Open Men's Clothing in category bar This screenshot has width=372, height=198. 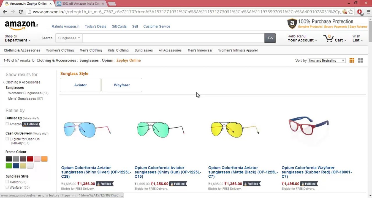tap(91, 50)
